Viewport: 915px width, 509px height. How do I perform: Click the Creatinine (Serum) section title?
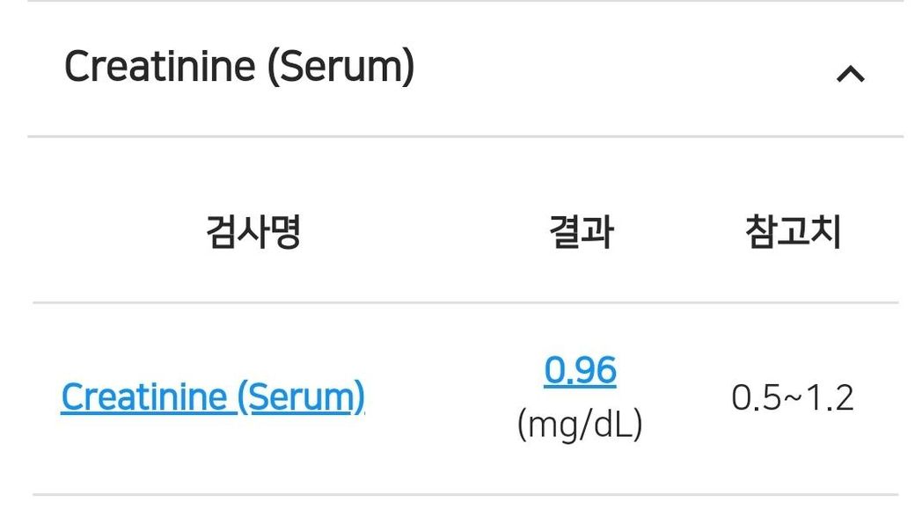[x=239, y=67]
